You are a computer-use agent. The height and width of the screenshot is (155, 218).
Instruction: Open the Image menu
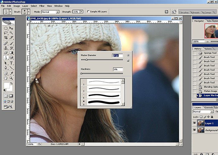(17, 6)
